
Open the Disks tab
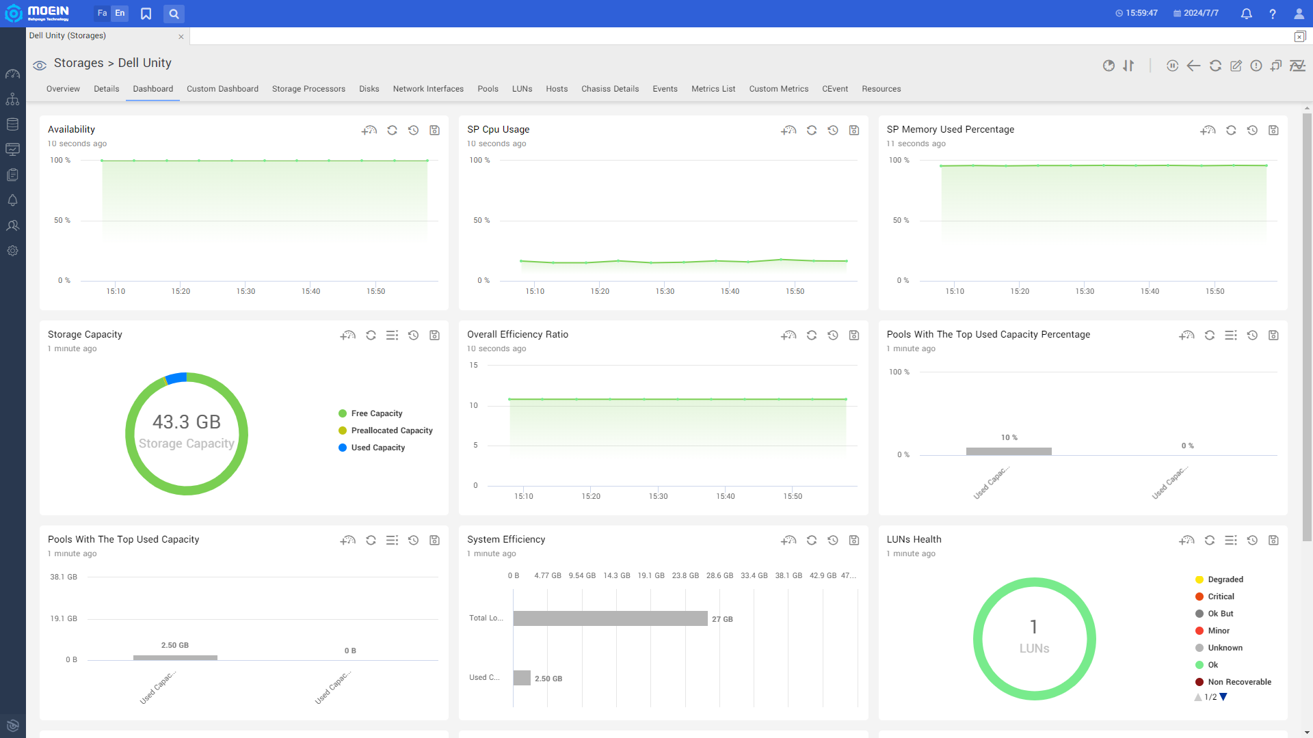(369, 89)
